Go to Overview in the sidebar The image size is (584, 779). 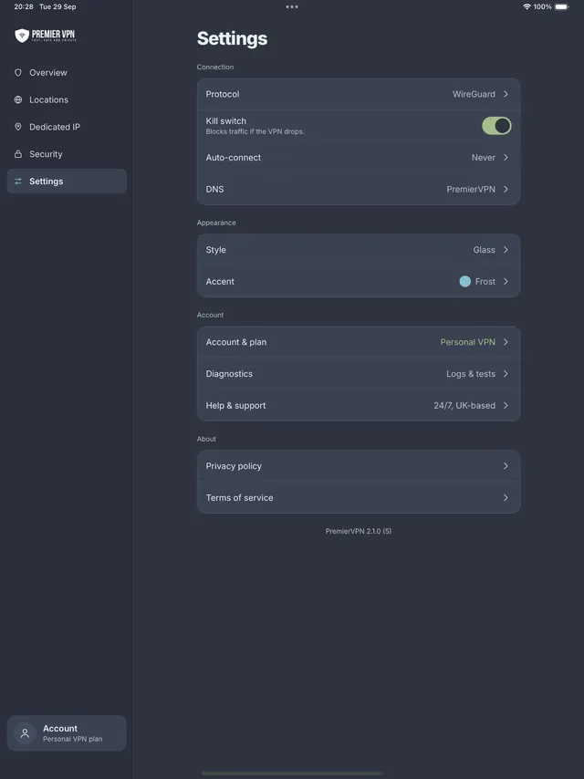[x=67, y=73]
